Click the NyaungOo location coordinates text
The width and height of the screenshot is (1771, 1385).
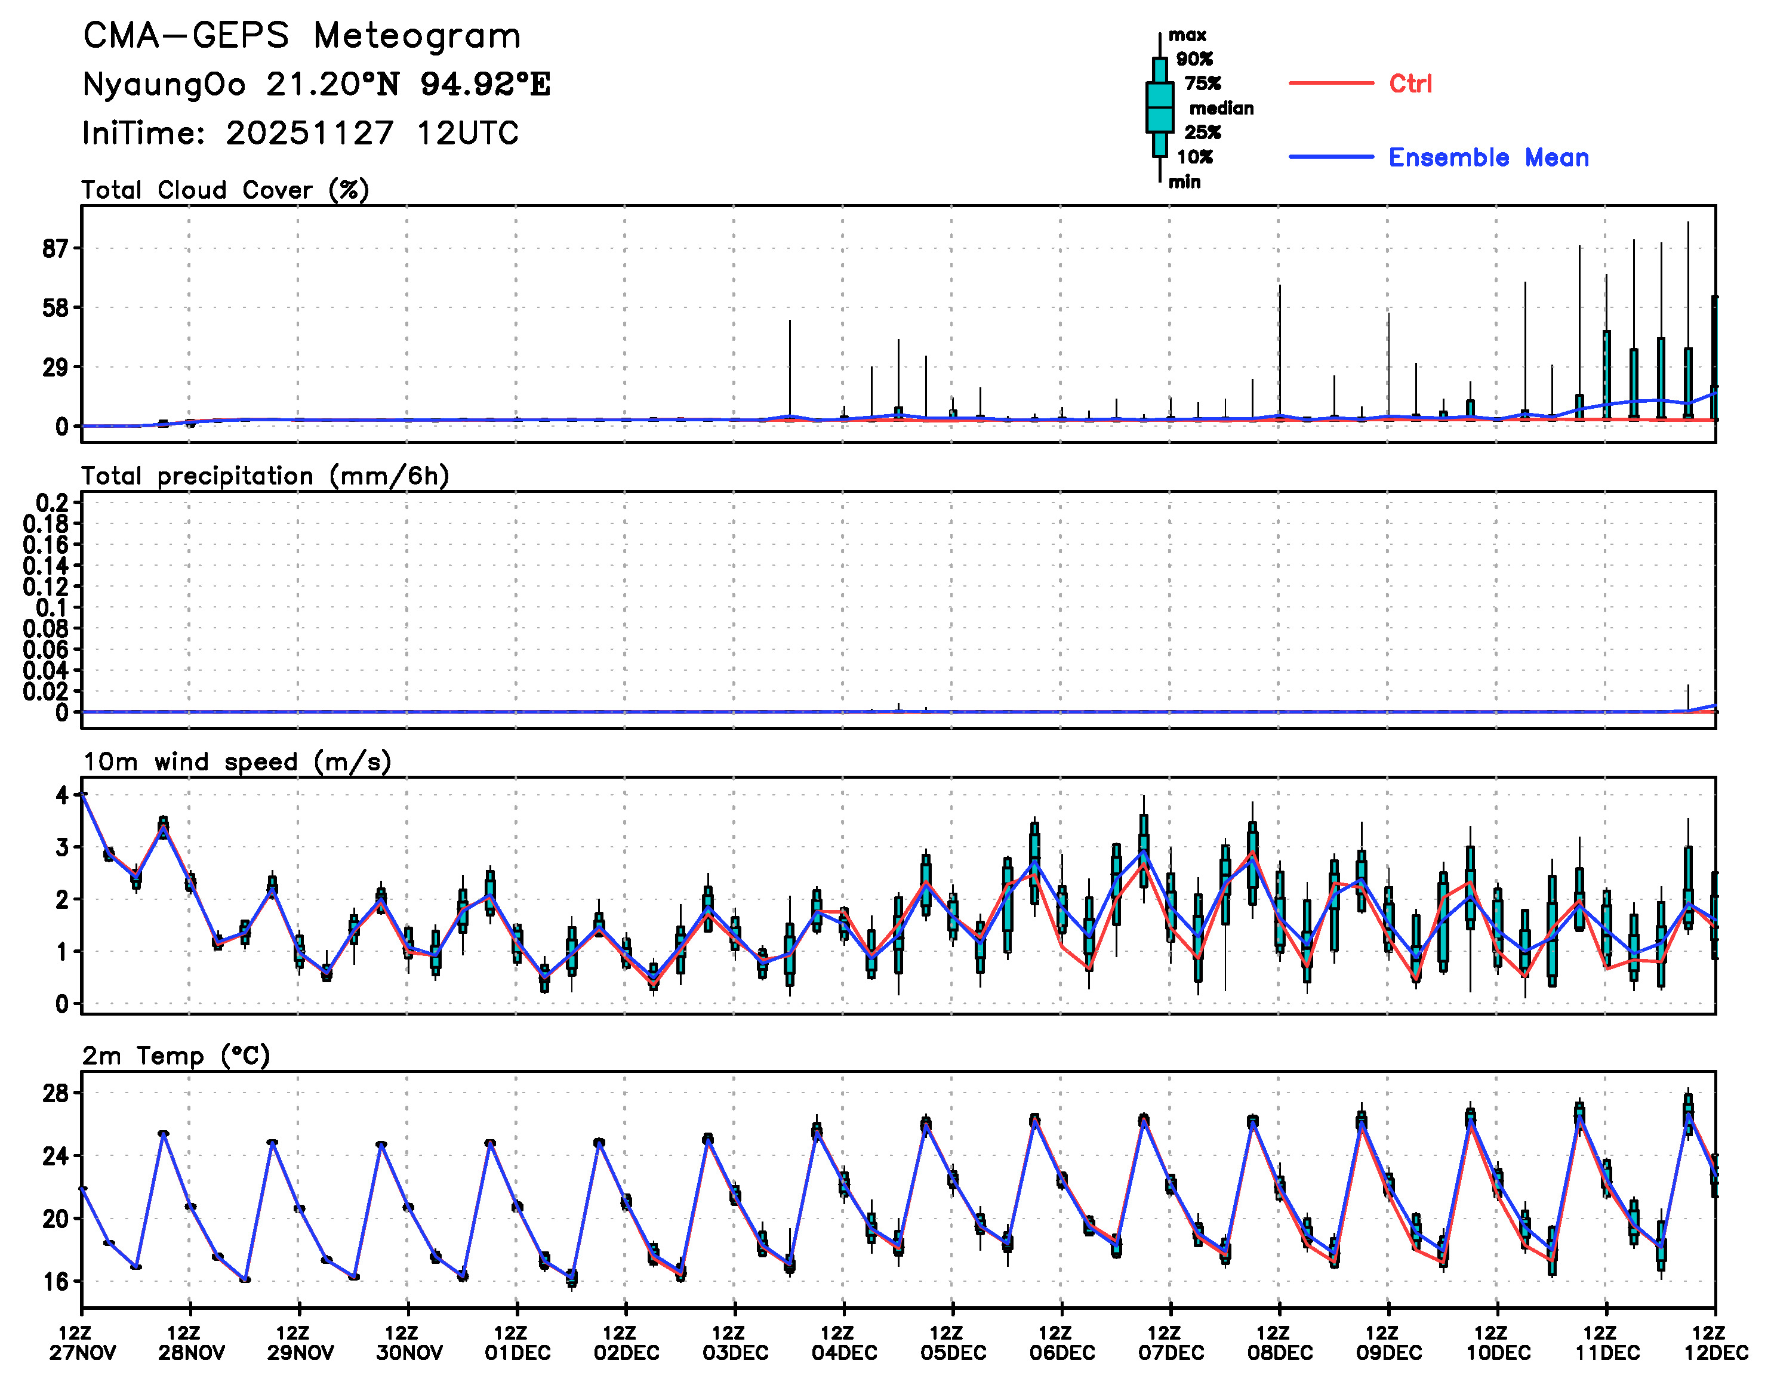pos(316,84)
